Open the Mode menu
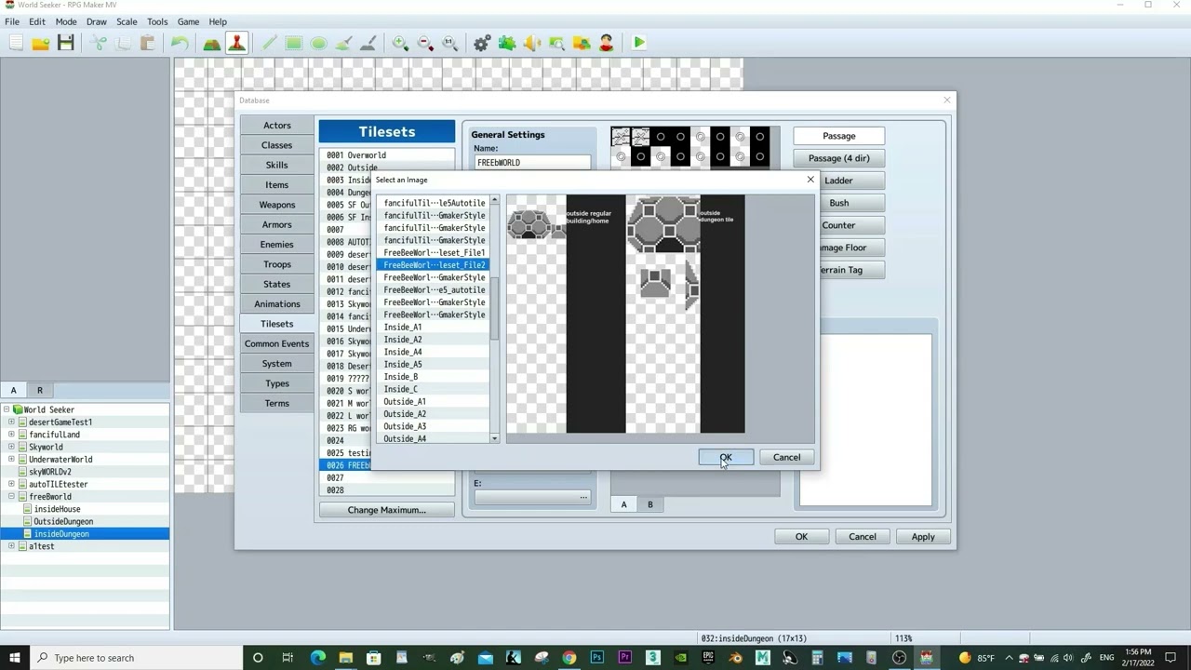 (65, 21)
